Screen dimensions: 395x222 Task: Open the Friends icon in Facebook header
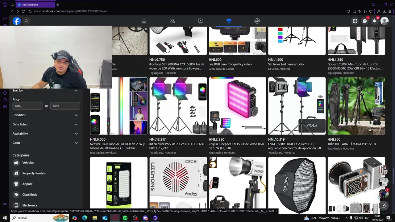tap(172, 21)
